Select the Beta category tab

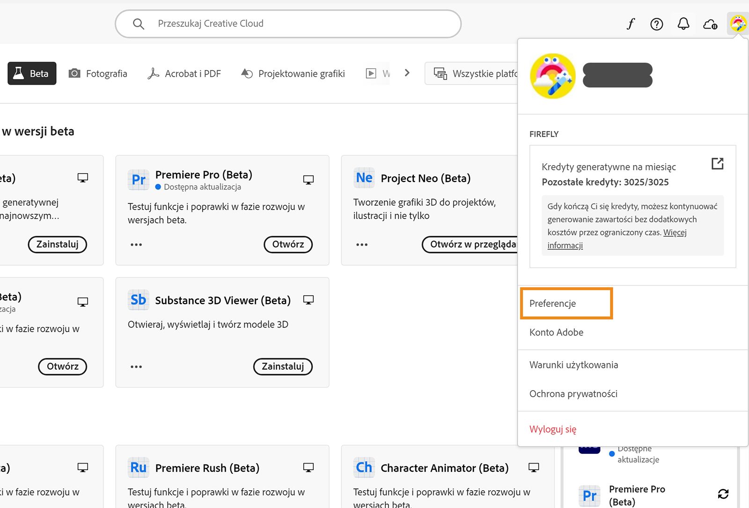pos(32,73)
